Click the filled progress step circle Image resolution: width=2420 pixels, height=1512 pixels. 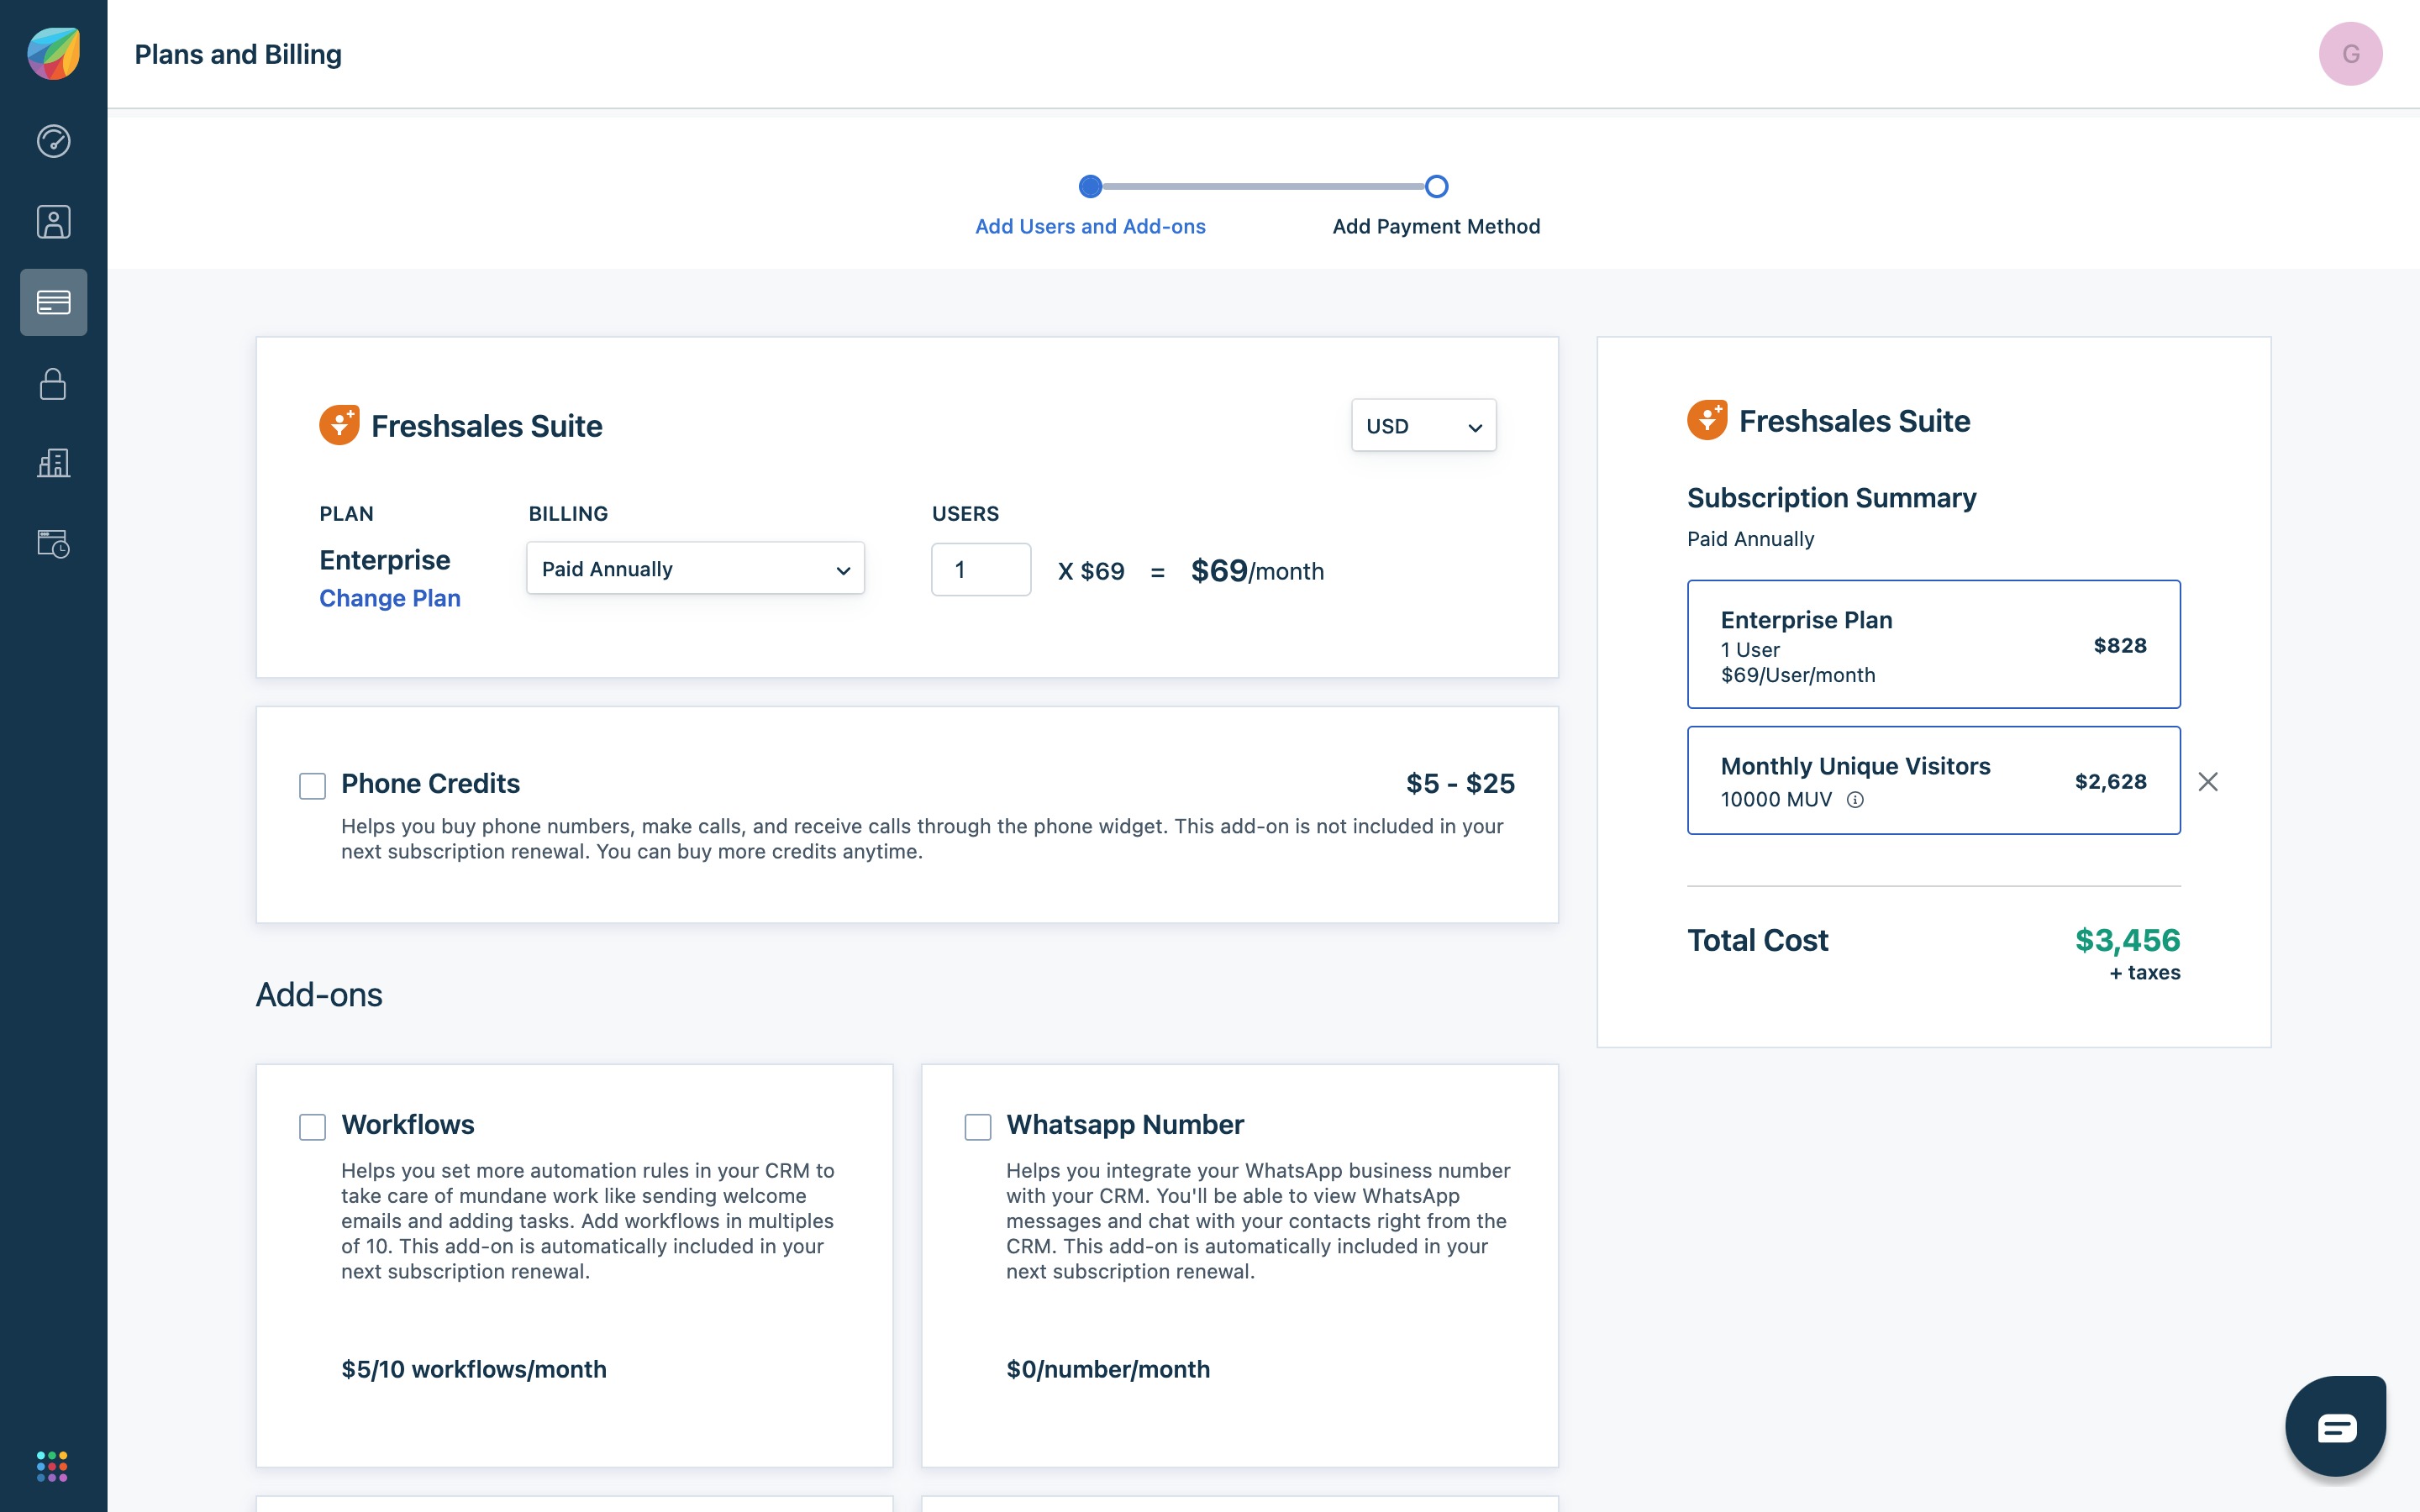pos(1090,186)
